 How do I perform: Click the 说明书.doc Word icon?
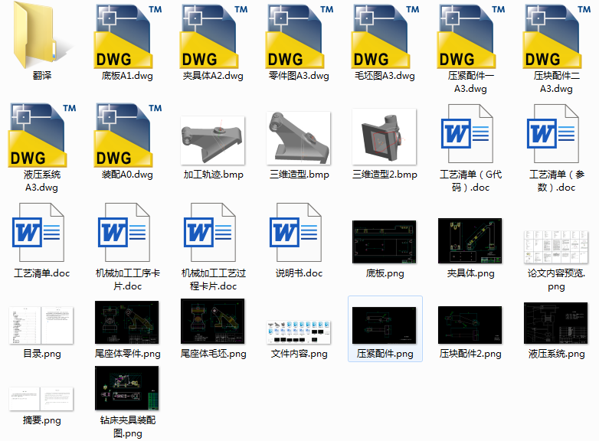coord(296,232)
